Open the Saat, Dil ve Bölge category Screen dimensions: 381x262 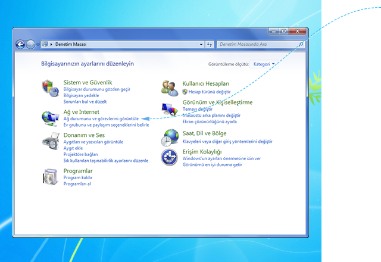[x=205, y=133]
